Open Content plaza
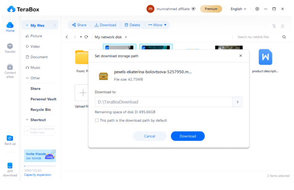Screen dimensions: 294x190 [x=10, y=71]
